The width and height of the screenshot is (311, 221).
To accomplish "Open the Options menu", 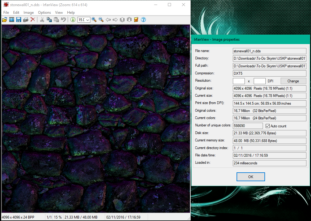I will pos(44,13).
